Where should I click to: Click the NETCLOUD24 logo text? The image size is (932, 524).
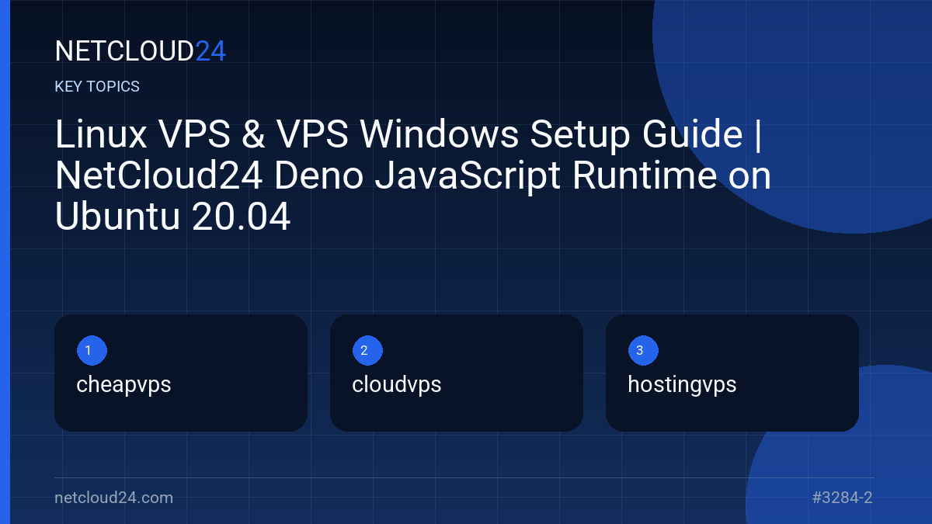tap(141, 51)
